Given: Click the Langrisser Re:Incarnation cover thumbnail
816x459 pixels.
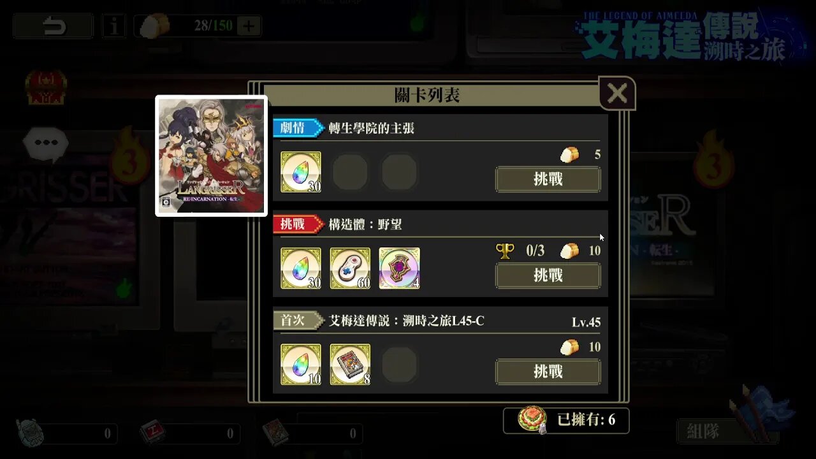Looking at the screenshot, I should coord(211,156).
